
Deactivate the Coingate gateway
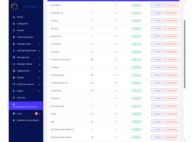tap(170, 67)
